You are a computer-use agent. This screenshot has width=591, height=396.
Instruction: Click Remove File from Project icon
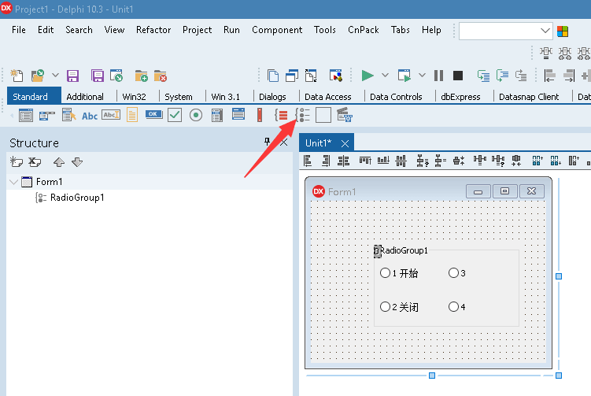pos(161,76)
